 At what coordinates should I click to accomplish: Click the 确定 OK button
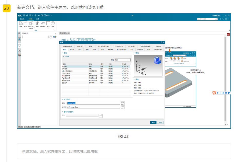point(153,122)
